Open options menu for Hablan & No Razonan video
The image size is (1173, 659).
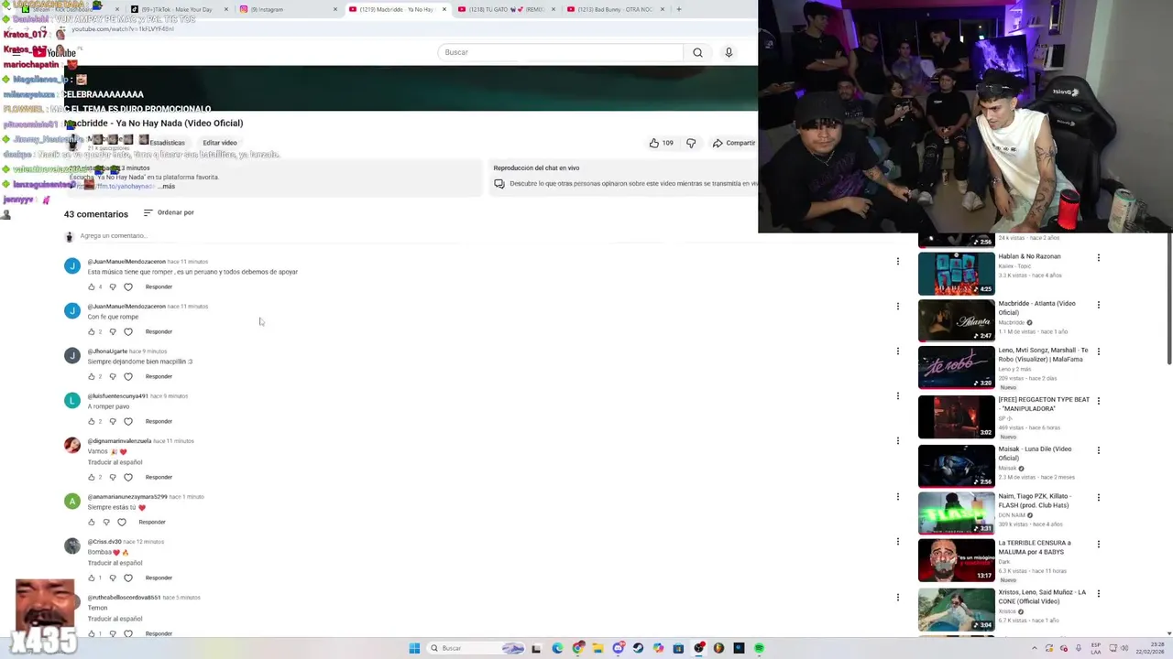pyautogui.click(x=1098, y=257)
